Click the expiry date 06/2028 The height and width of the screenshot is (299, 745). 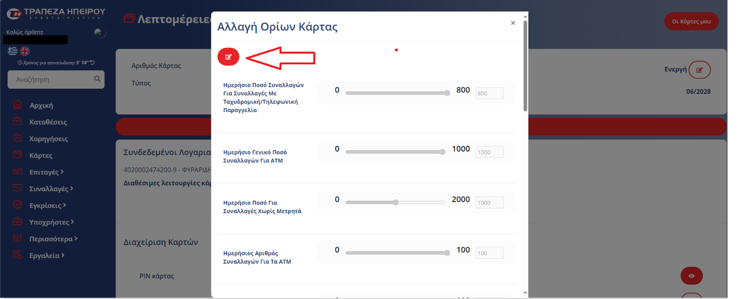click(698, 91)
